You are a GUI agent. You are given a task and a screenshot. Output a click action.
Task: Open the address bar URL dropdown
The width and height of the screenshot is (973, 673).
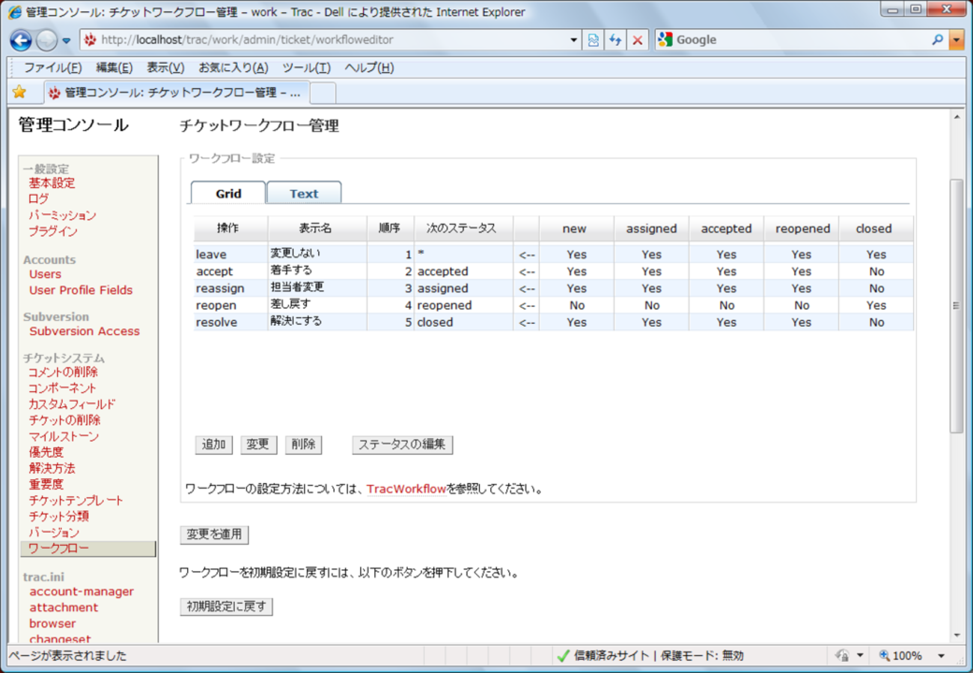pos(574,40)
